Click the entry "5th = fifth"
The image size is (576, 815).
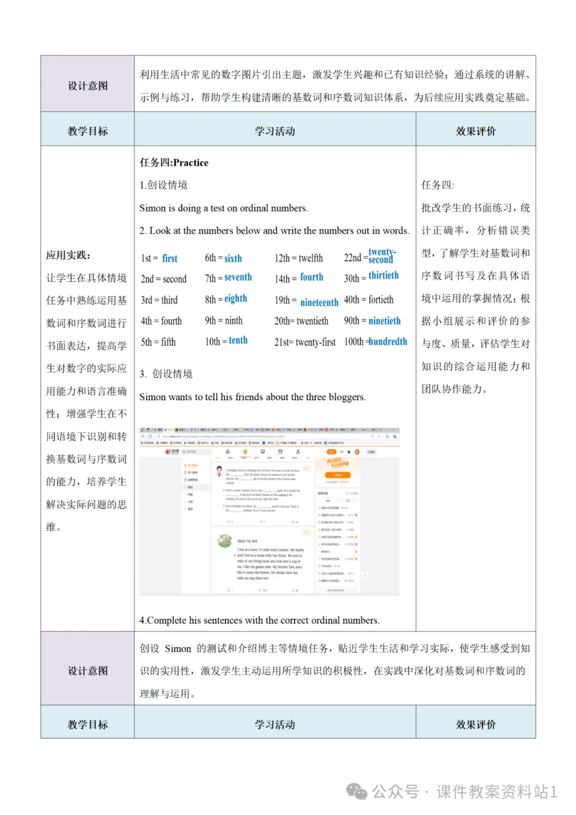point(158,342)
